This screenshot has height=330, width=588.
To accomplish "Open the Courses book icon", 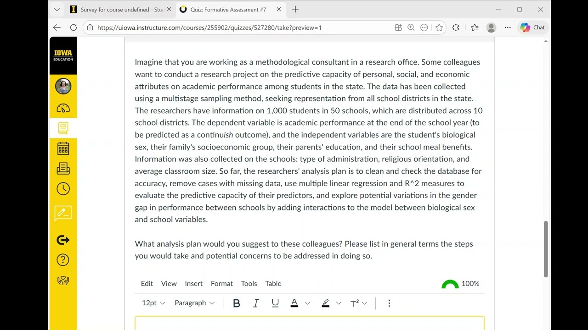I will (x=63, y=128).
